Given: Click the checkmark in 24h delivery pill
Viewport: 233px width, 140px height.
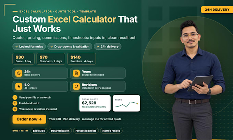Looking at the screenshot, I should click(x=98, y=47).
